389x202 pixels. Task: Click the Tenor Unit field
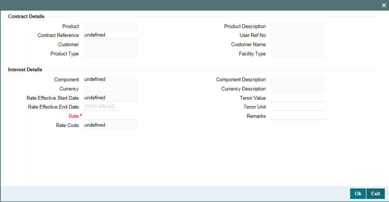pyautogui.click(x=297, y=107)
